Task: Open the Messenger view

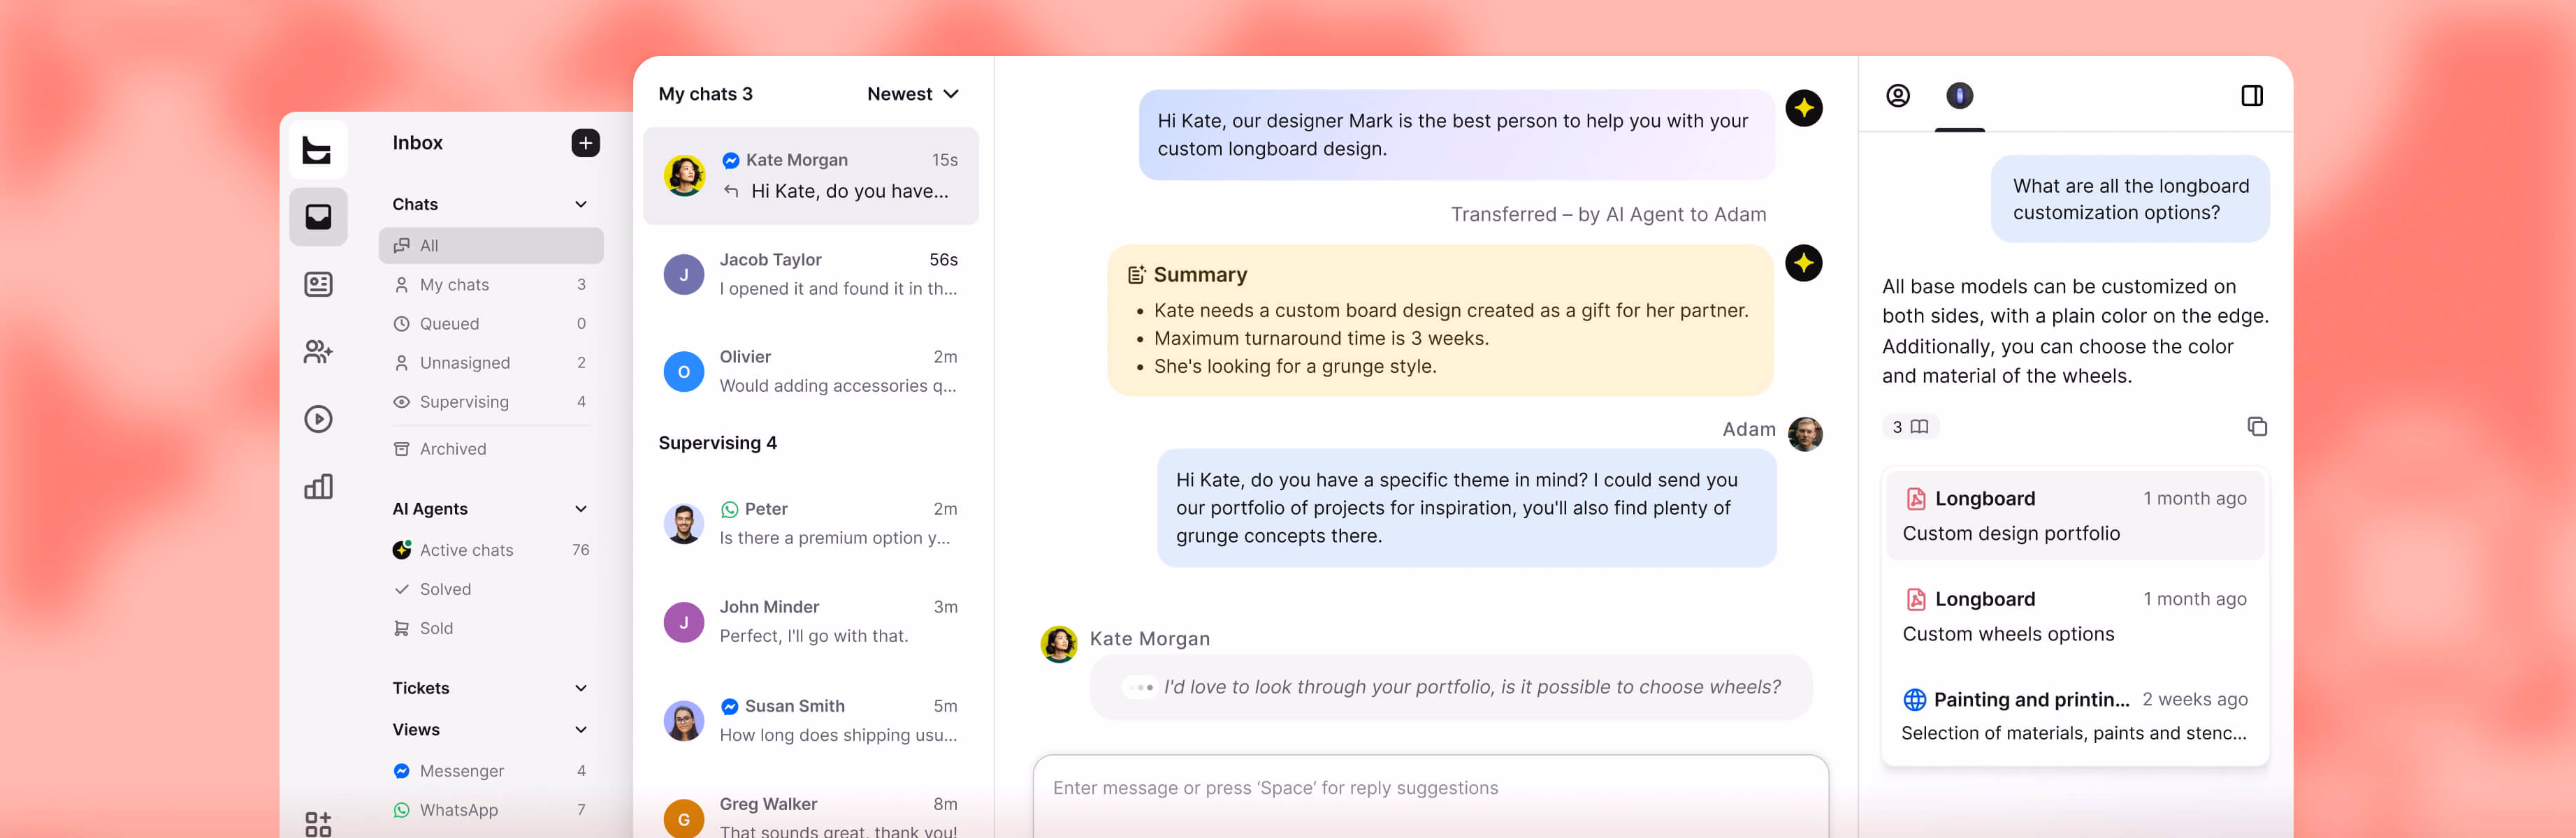Action: (x=490, y=771)
